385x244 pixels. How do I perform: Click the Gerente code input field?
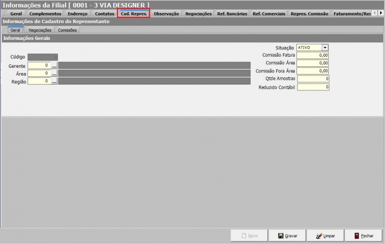tap(39, 66)
